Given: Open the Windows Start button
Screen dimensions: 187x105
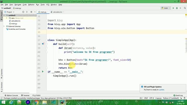Looking at the screenshot, I should point(3,102).
